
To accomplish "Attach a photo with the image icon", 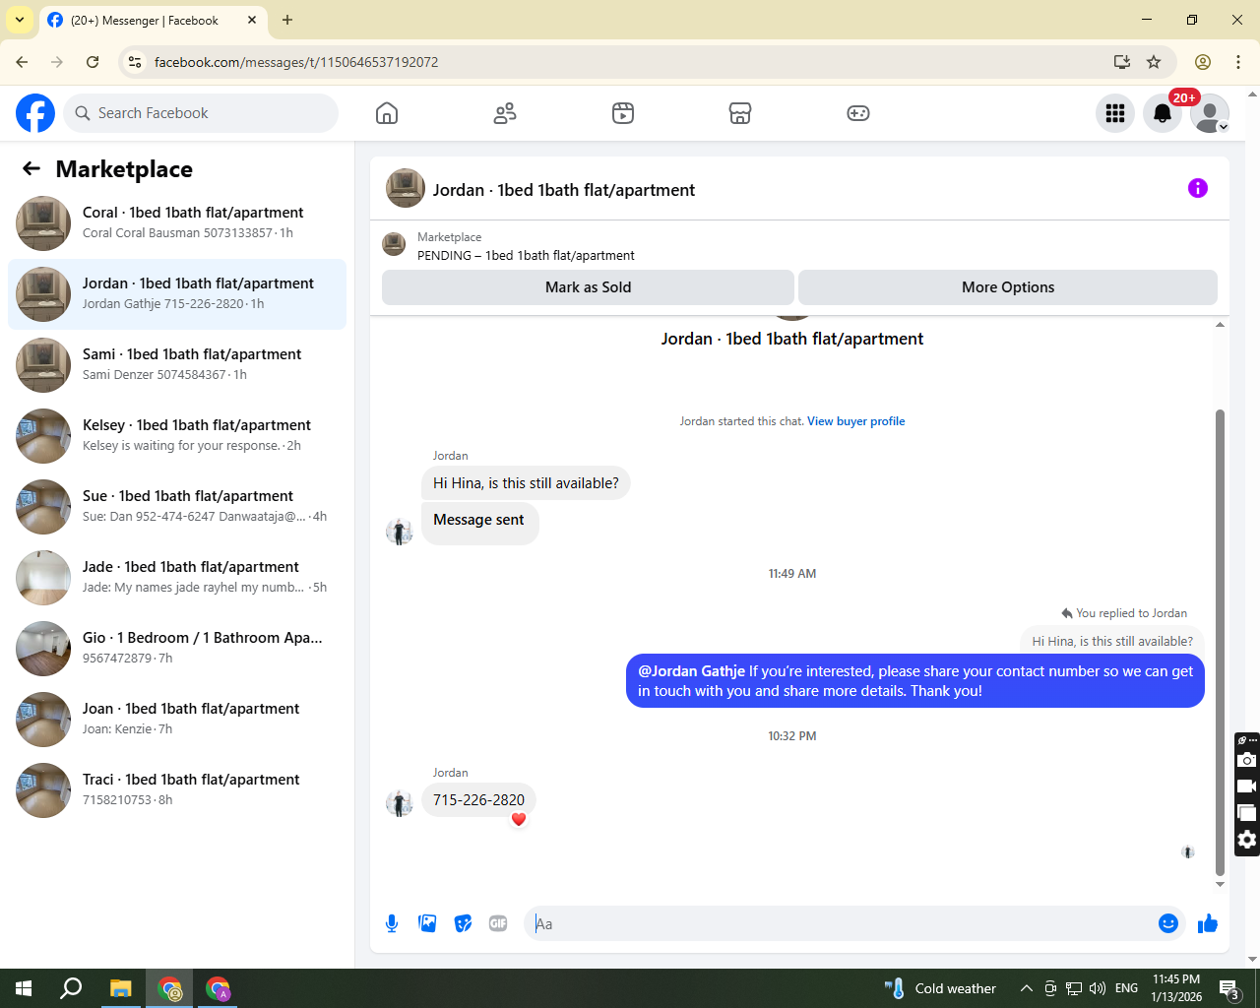I will click(x=427, y=923).
